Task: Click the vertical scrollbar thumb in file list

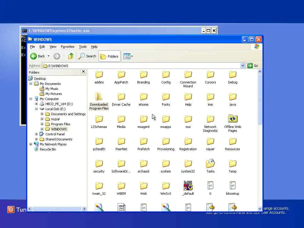Action: (260, 99)
